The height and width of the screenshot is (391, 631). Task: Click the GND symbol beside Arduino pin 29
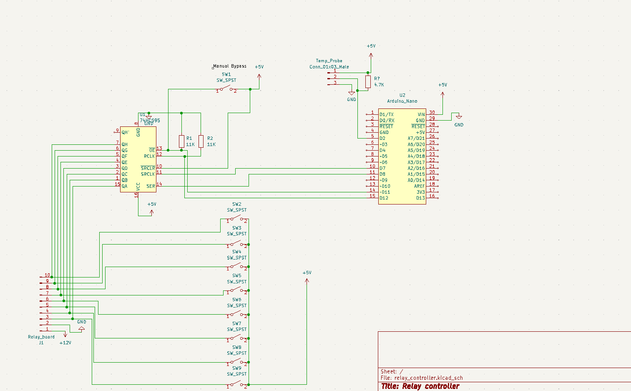click(459, 117)
